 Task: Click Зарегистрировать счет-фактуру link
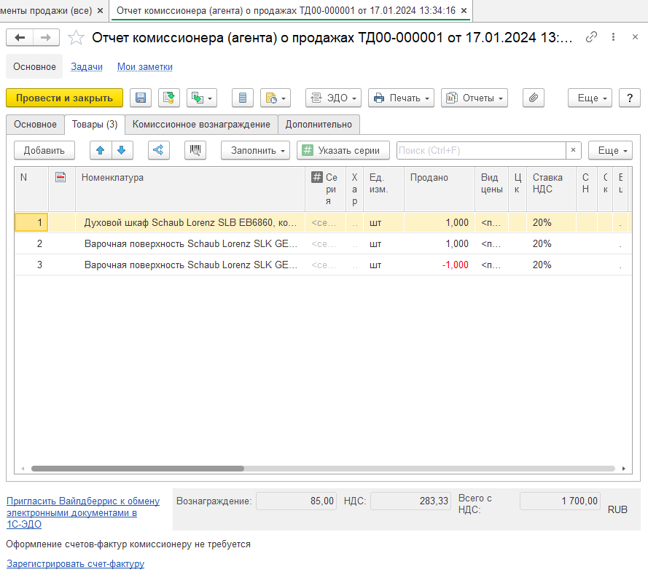(75, 564)
